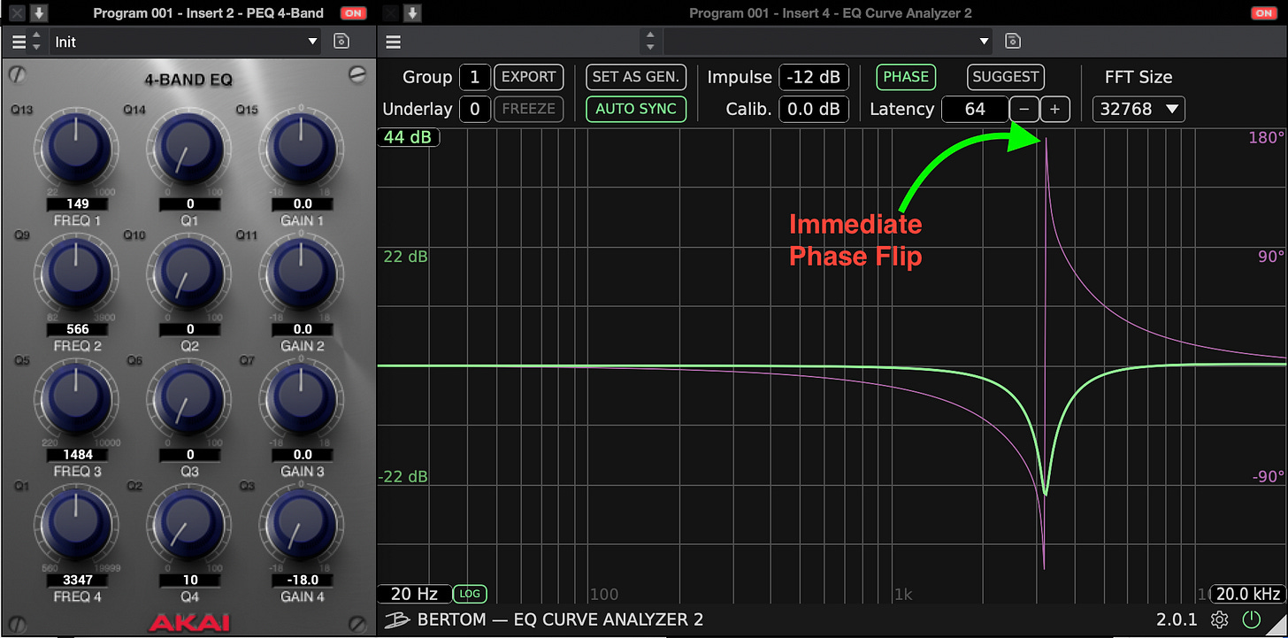Click the FREQ 1 value 149
This screenshot has height=638, width=1288.
click(78, 204)
